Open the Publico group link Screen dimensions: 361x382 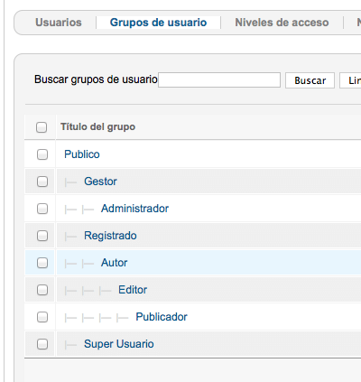(x=82, y=154)
